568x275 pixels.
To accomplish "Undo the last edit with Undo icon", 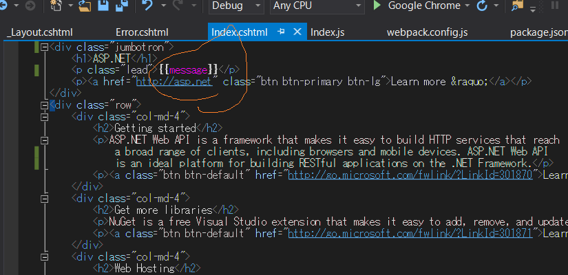I will click(147, 5).
